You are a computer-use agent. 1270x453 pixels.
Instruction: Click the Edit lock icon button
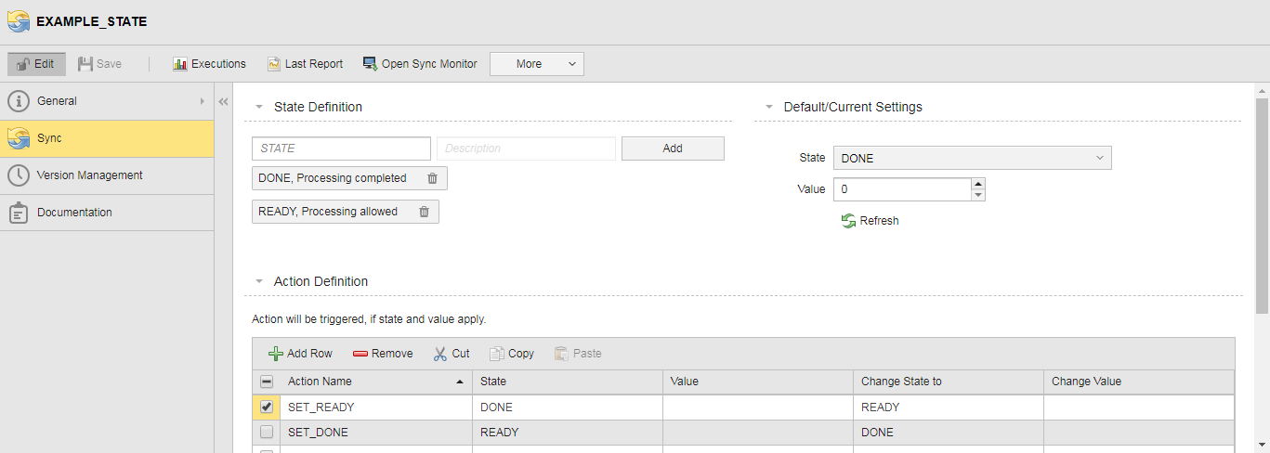coord(24,64)
